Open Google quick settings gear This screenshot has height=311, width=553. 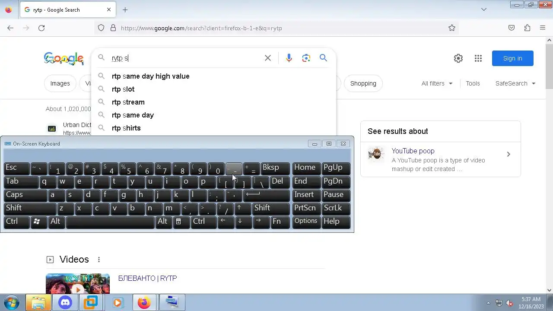pyautogui.click(x=458, y=58)
